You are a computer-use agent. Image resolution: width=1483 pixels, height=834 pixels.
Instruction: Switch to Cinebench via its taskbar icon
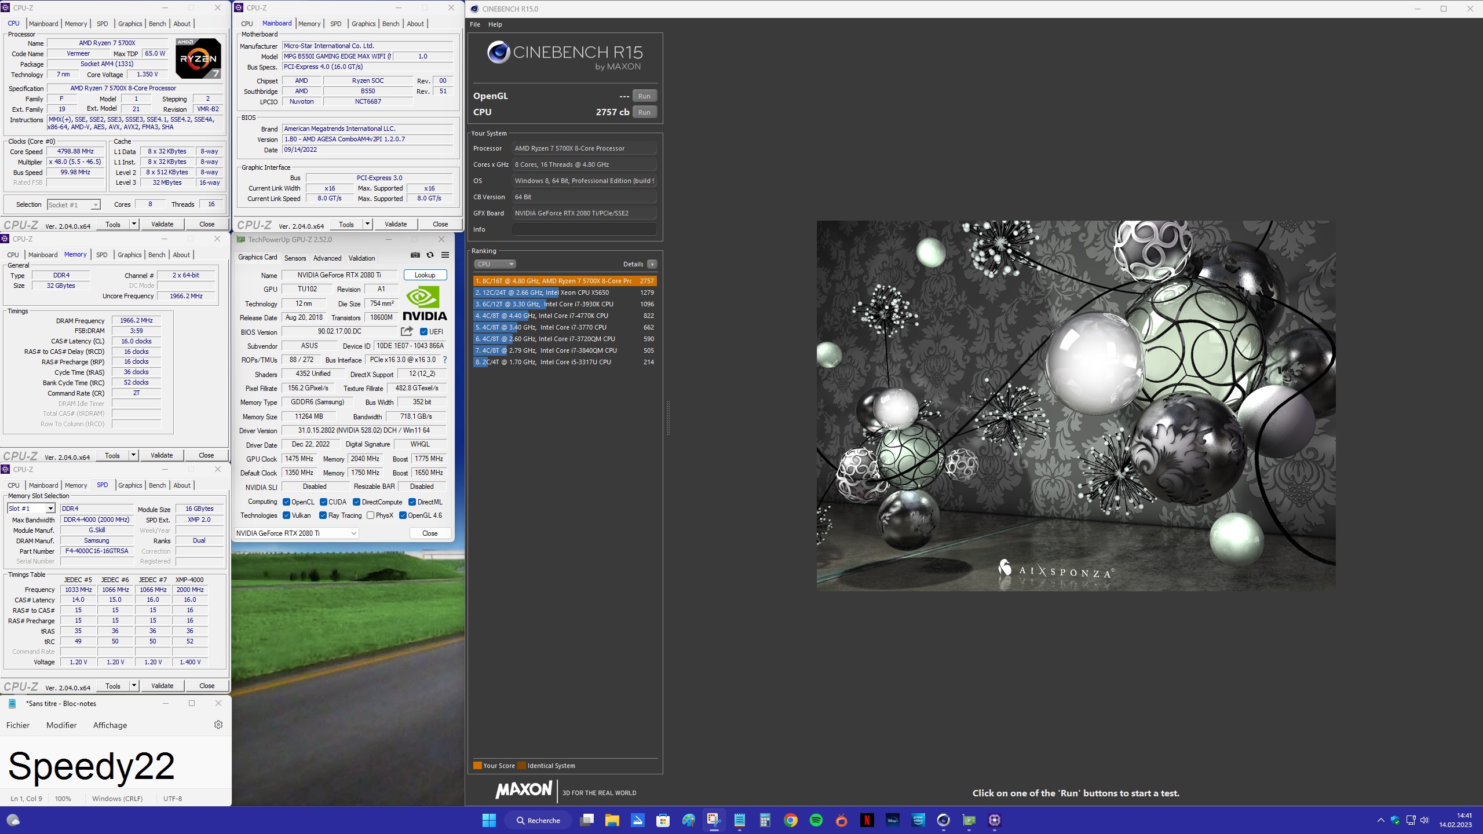[x=944, y=820]
